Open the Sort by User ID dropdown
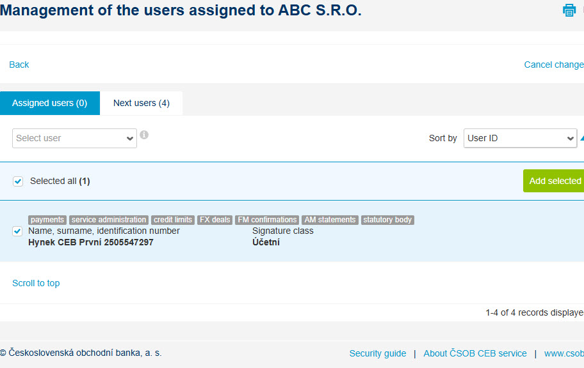This screenshot has width=584, height=368. (521, 138)
